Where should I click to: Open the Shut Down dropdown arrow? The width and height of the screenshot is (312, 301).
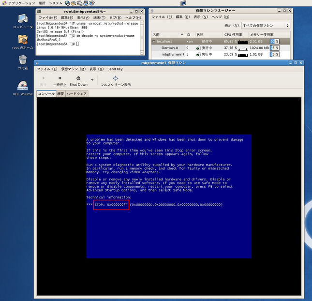(x=92, y=80)
